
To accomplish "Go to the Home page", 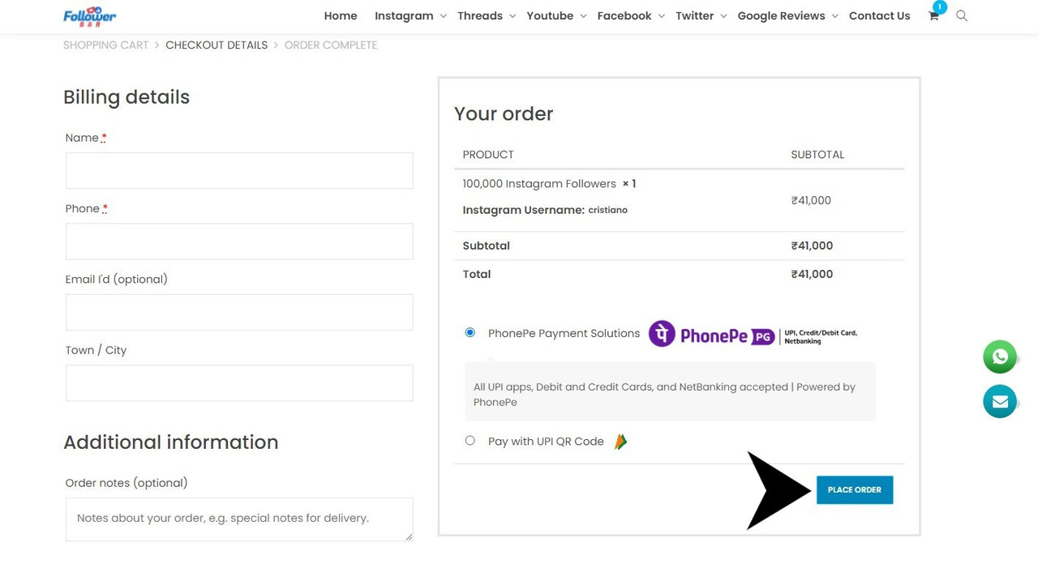I will click(x=341, y=16).
